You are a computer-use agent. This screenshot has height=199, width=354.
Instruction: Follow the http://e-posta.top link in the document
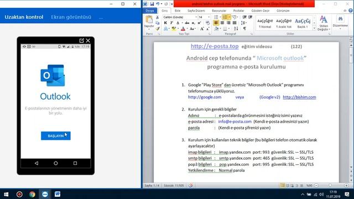click(x=215, y=46)
